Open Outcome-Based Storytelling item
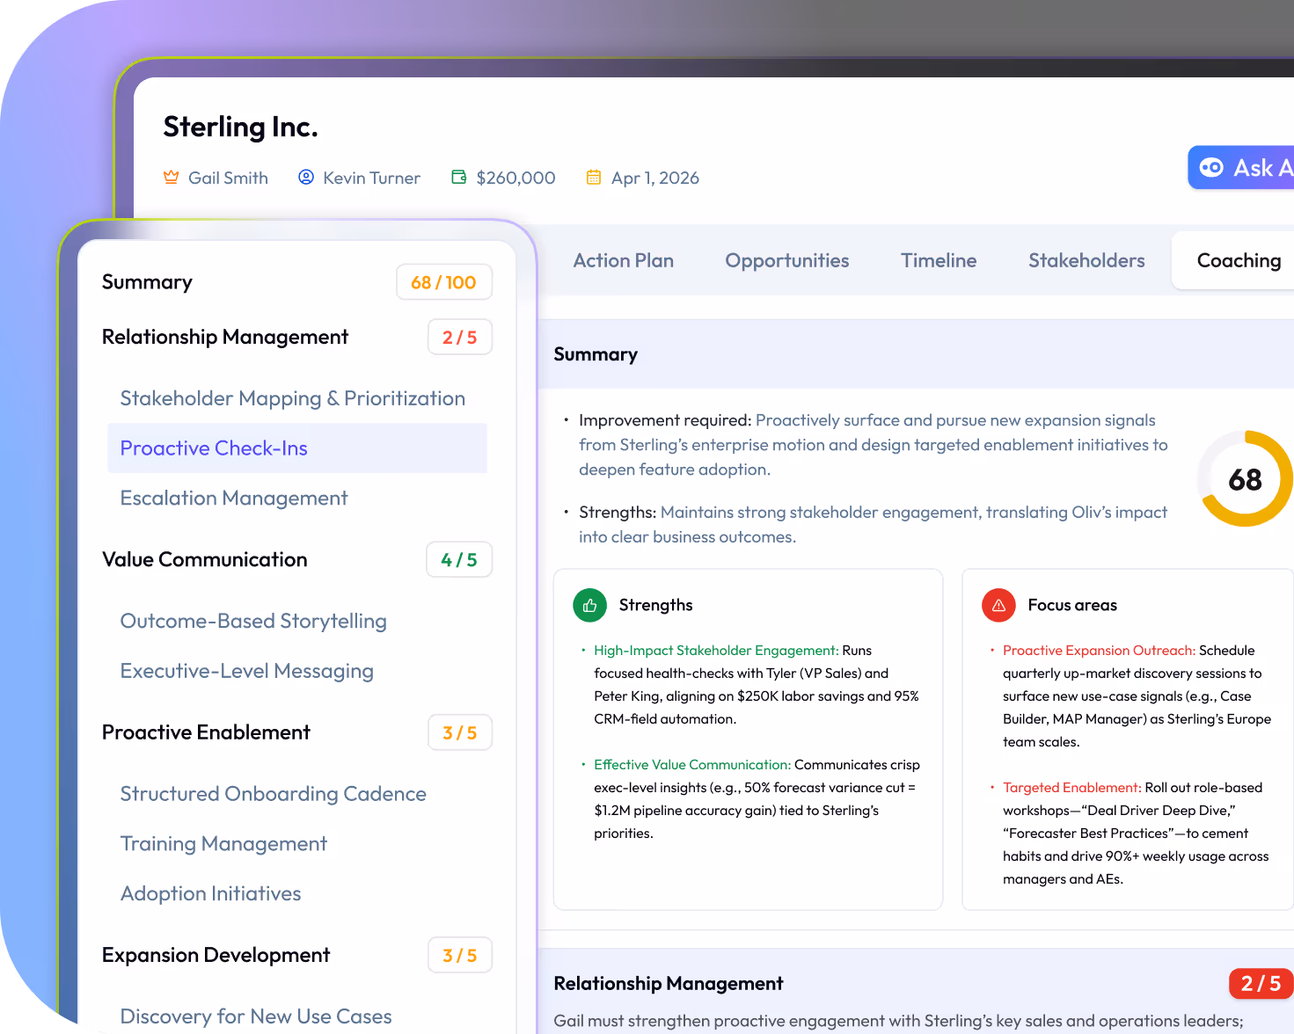Screen dimensions: 1294x1034 (x=253, y=622)
